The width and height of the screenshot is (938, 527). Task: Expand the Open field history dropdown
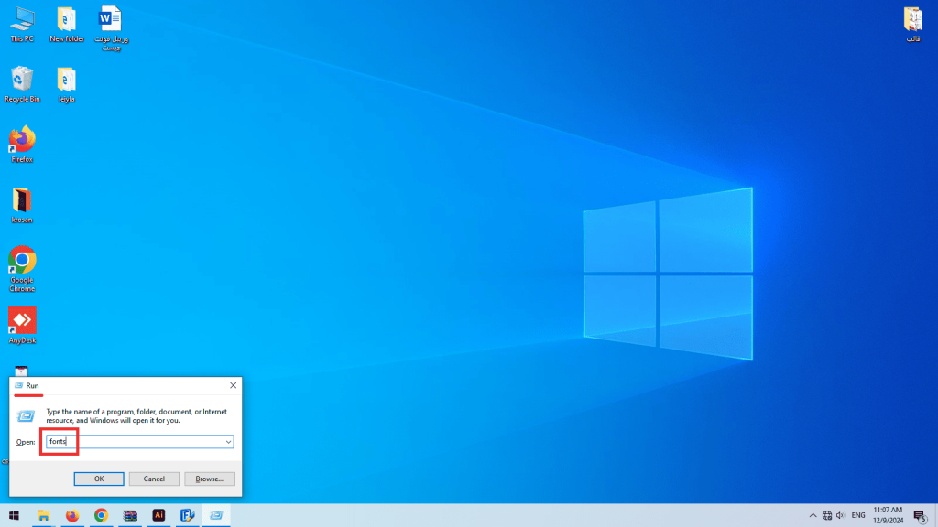[228, 441]
